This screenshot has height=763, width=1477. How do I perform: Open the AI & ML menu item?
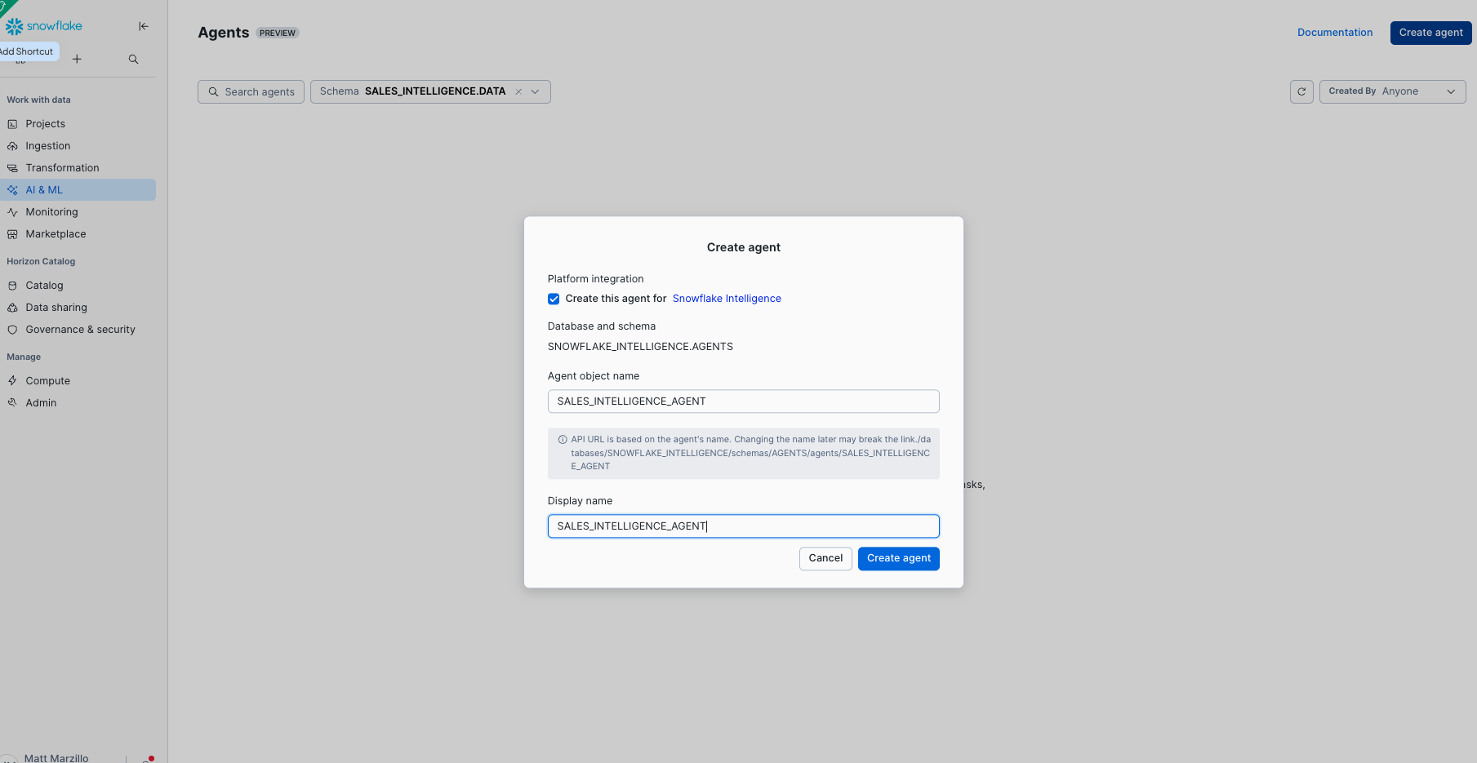(44, 190)
